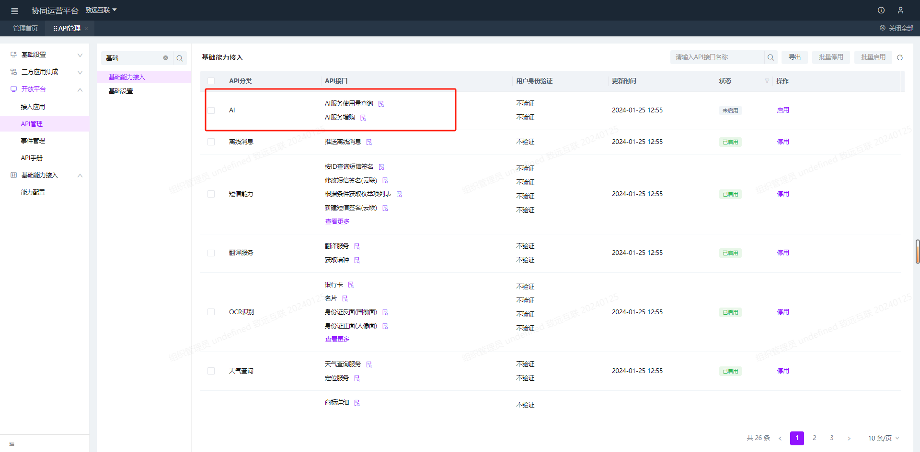Check the AI category row checkbox

pos(211,110)
